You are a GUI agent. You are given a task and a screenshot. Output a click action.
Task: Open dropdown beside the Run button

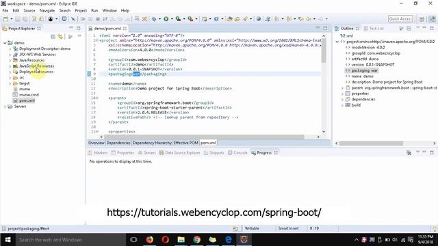click(172, 19)
